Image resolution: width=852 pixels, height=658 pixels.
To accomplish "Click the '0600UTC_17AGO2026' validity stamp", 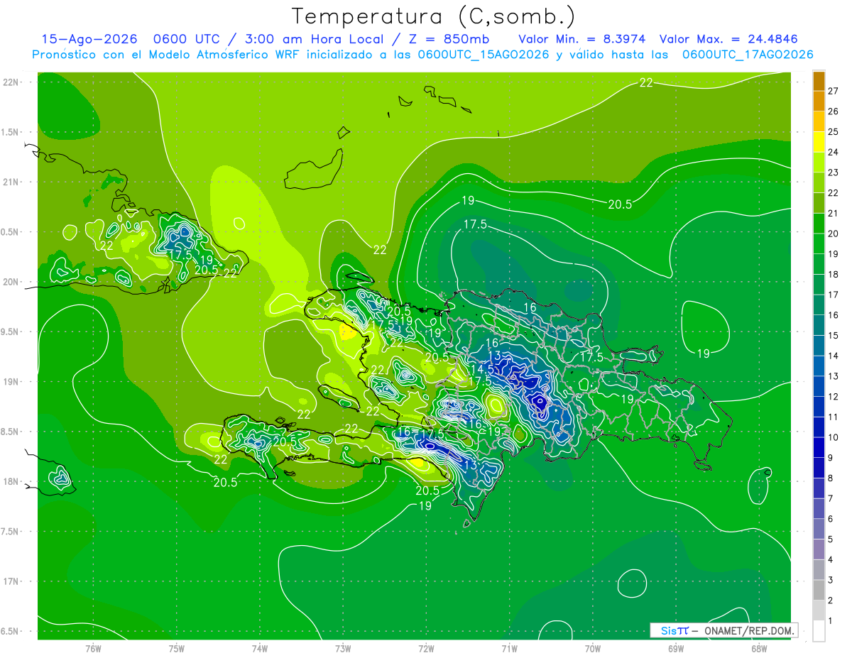I will click(747, 55).
